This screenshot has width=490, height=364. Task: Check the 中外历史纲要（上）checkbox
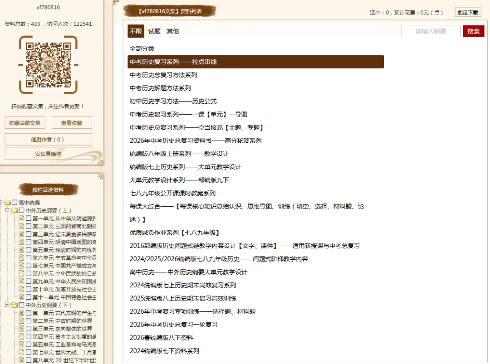pos(22,210)
